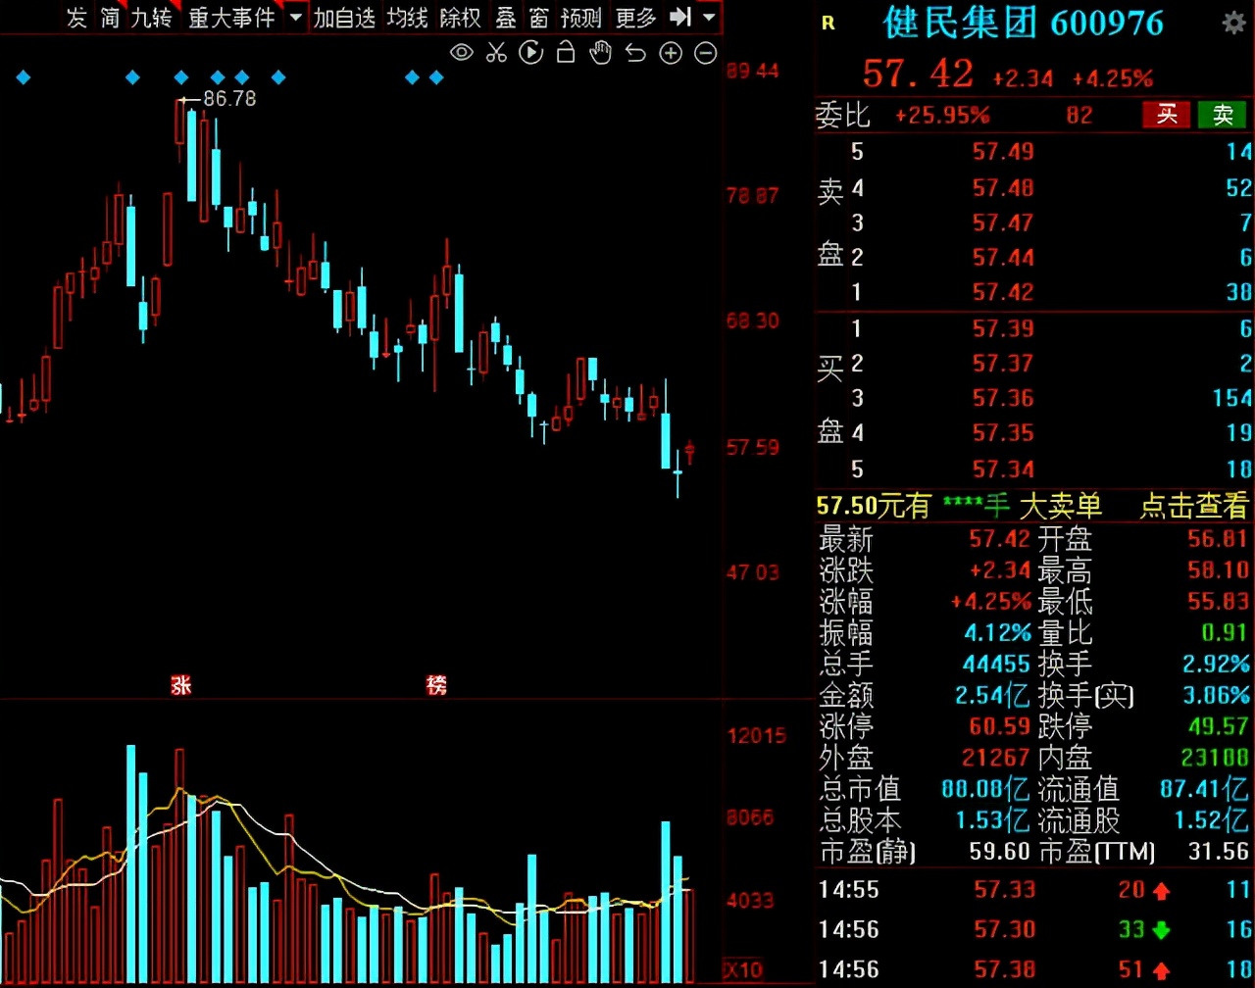1255x988 pixels.
Task: Open the settings gear icon
Action: [1233, 22]
